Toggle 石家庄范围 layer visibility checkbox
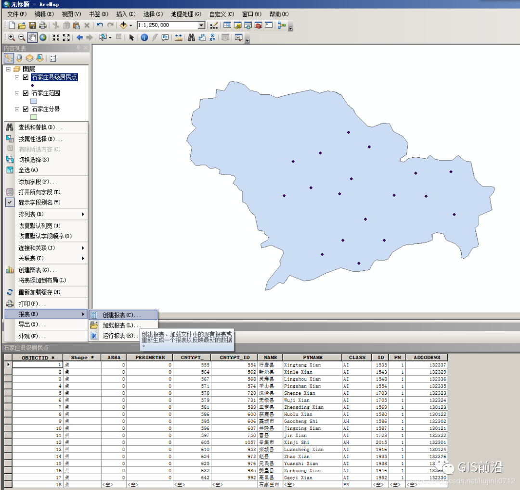520x490 pixels. (x=26, y=93)
